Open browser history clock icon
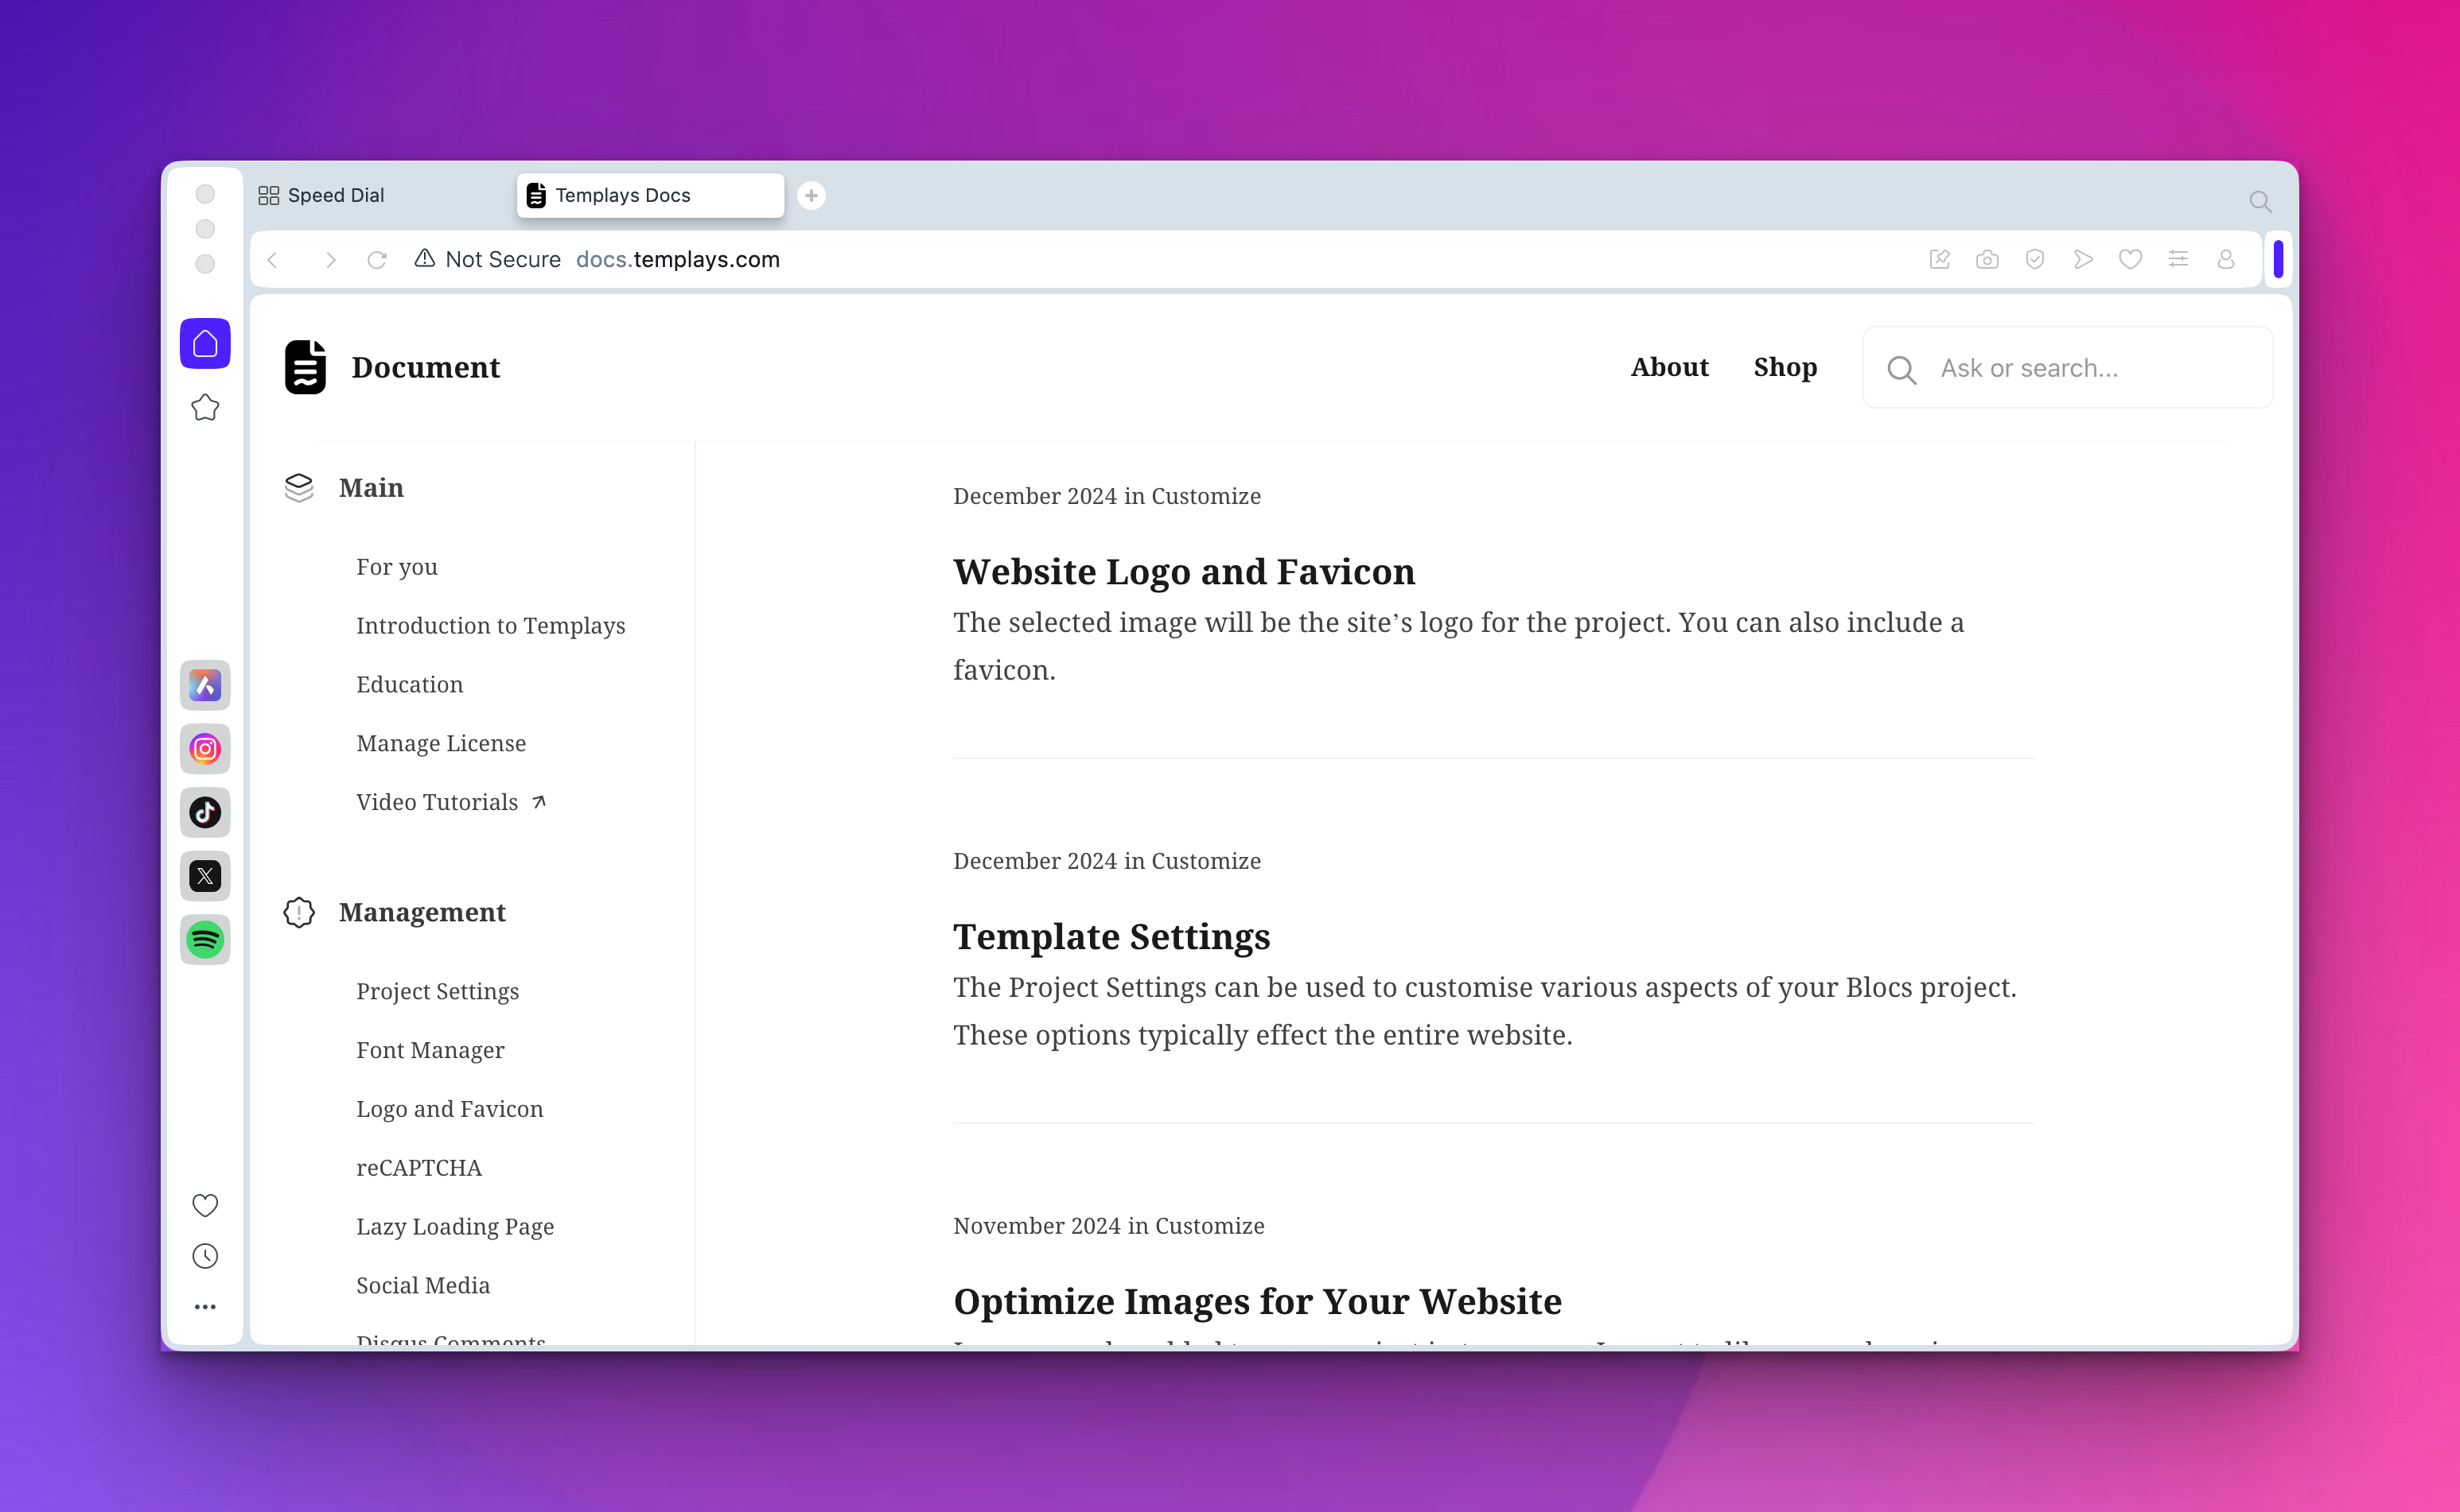Screen dimensions: 2460x1512 point(205,1256)
